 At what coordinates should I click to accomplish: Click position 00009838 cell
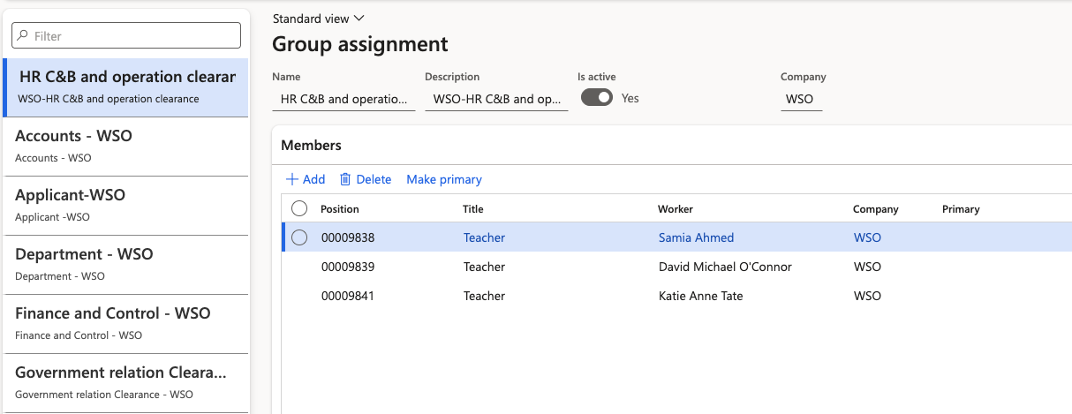click(347, 237)
